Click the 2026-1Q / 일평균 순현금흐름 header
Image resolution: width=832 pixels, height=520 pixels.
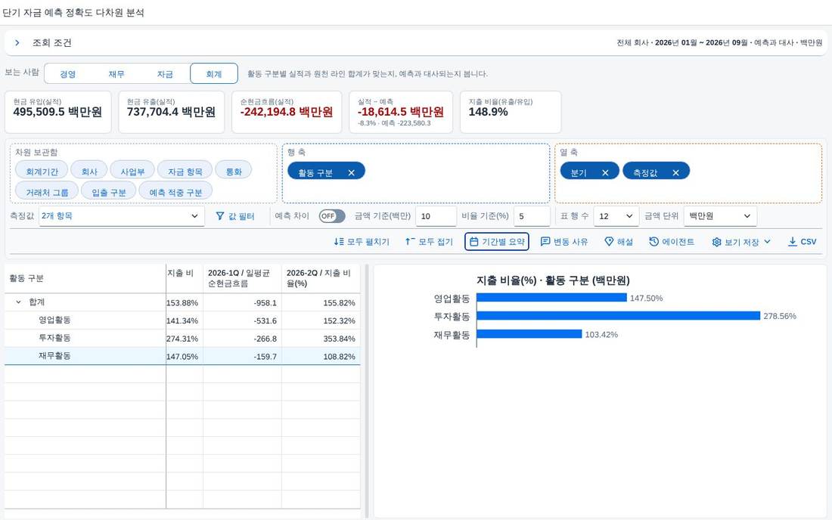point(243,278)
